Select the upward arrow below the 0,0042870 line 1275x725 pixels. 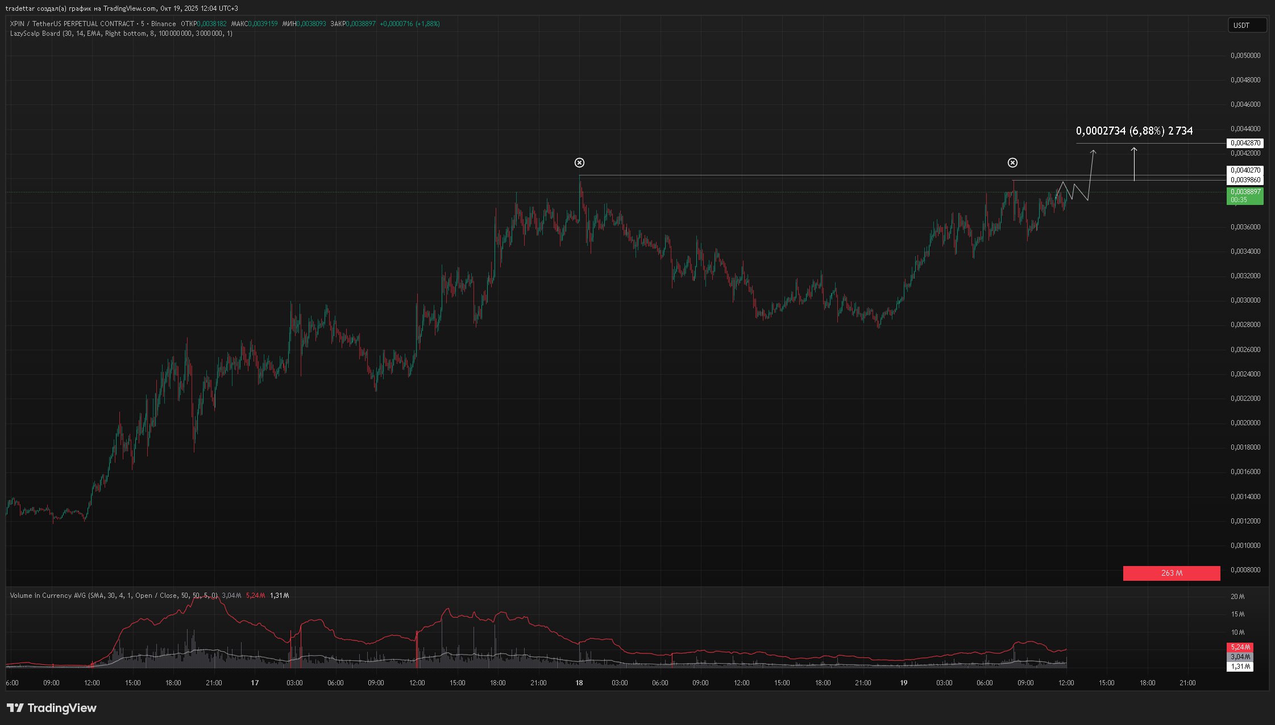[1134, 164]
